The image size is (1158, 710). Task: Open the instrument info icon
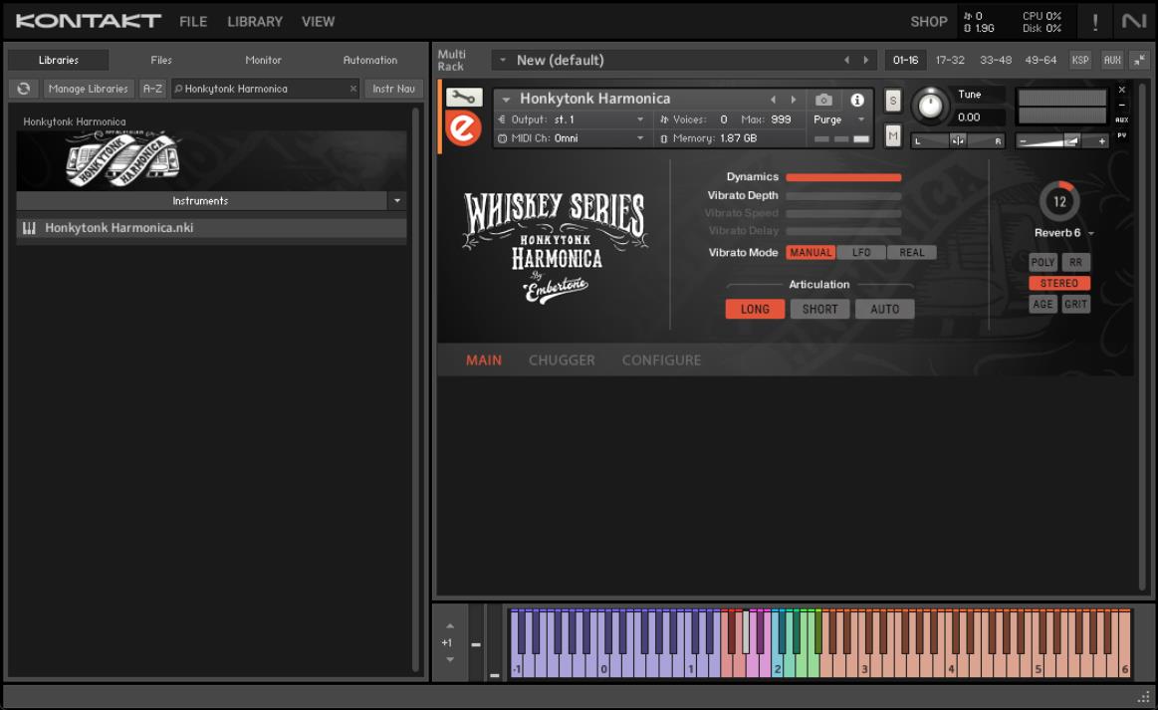pyautogui.click(x=857, y=100)
